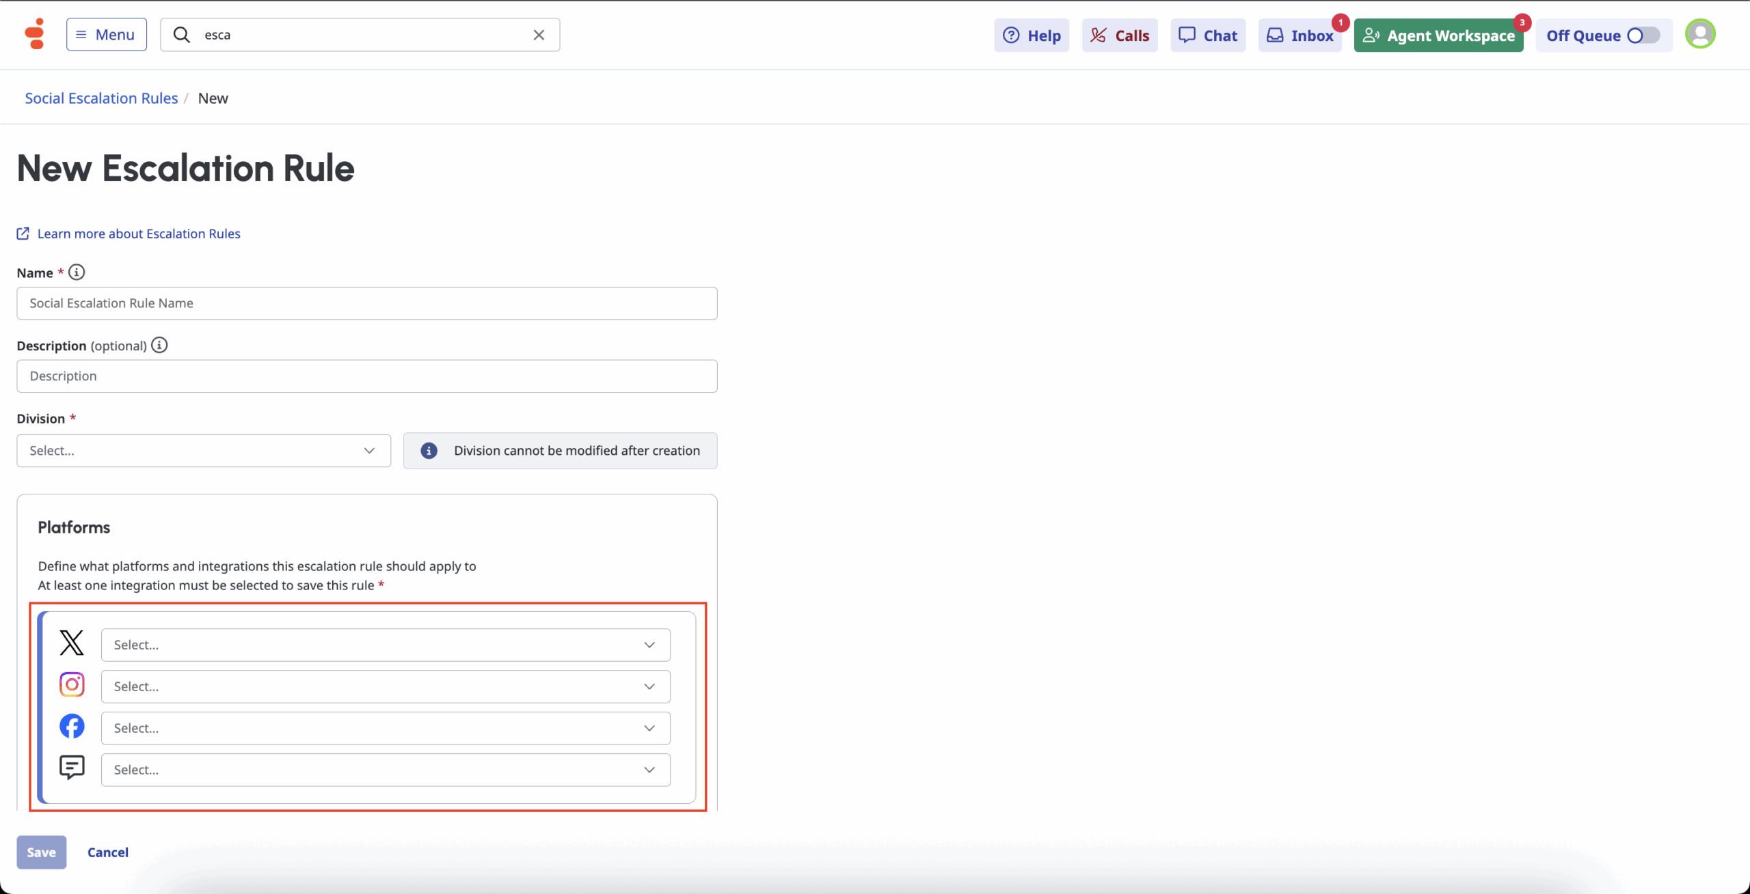The width and height of the screenshot is (1750, 894).
Task: Expand the Instagram integration select dropdown
Action: tap(386, 686)
